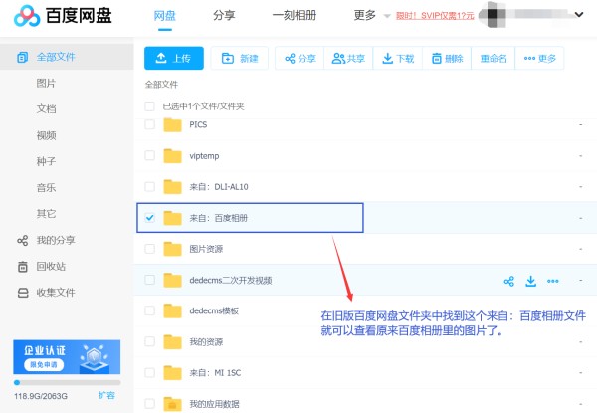Screen dimensions: 597x413
Task: Click the 上传 upload button
Action: coord(174,59)
